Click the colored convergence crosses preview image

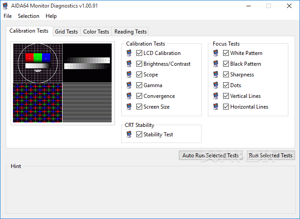coord(38,103)
